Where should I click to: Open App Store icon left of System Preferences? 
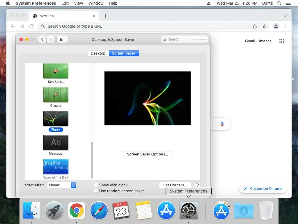tap(166, 211)
